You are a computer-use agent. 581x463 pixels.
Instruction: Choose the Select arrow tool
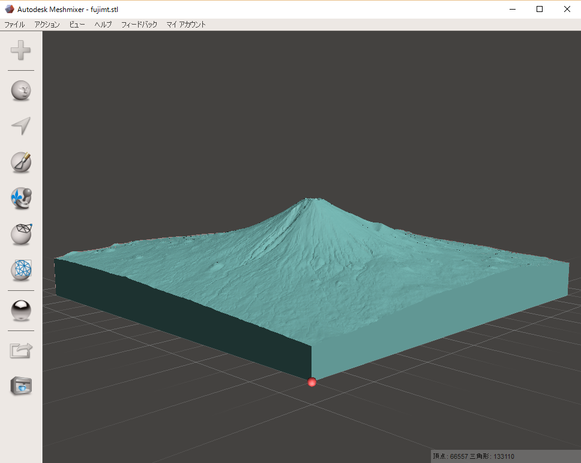click(x=21, y=126)
